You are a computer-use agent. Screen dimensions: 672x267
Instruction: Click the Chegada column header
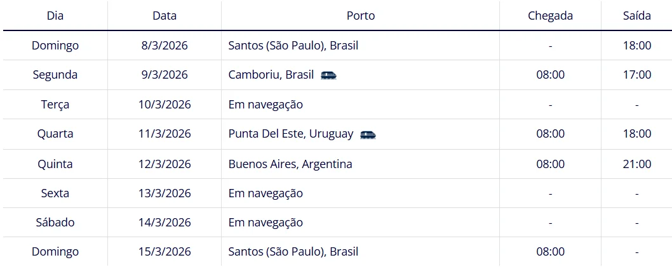550,16
